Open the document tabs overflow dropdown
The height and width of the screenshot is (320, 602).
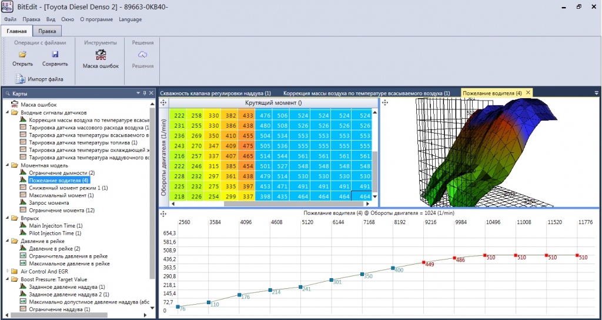[596, 93]
